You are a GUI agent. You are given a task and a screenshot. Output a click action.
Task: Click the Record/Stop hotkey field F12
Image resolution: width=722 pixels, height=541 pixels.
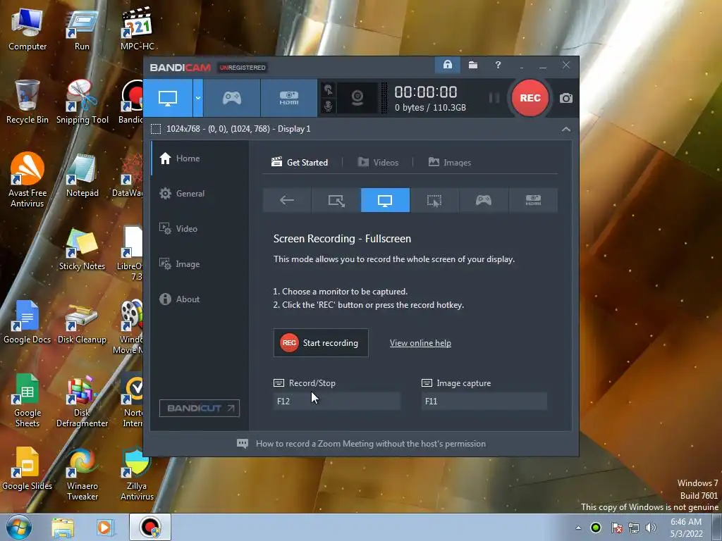pos(336,401)
